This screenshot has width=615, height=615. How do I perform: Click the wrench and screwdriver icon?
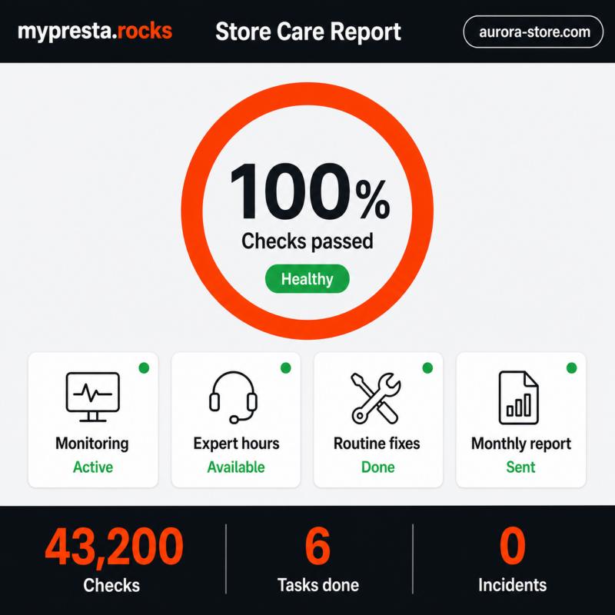376,397
